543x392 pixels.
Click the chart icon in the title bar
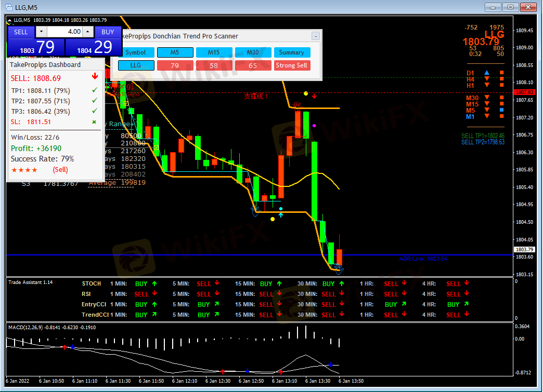pyautogui.click(x=9, y=7)
